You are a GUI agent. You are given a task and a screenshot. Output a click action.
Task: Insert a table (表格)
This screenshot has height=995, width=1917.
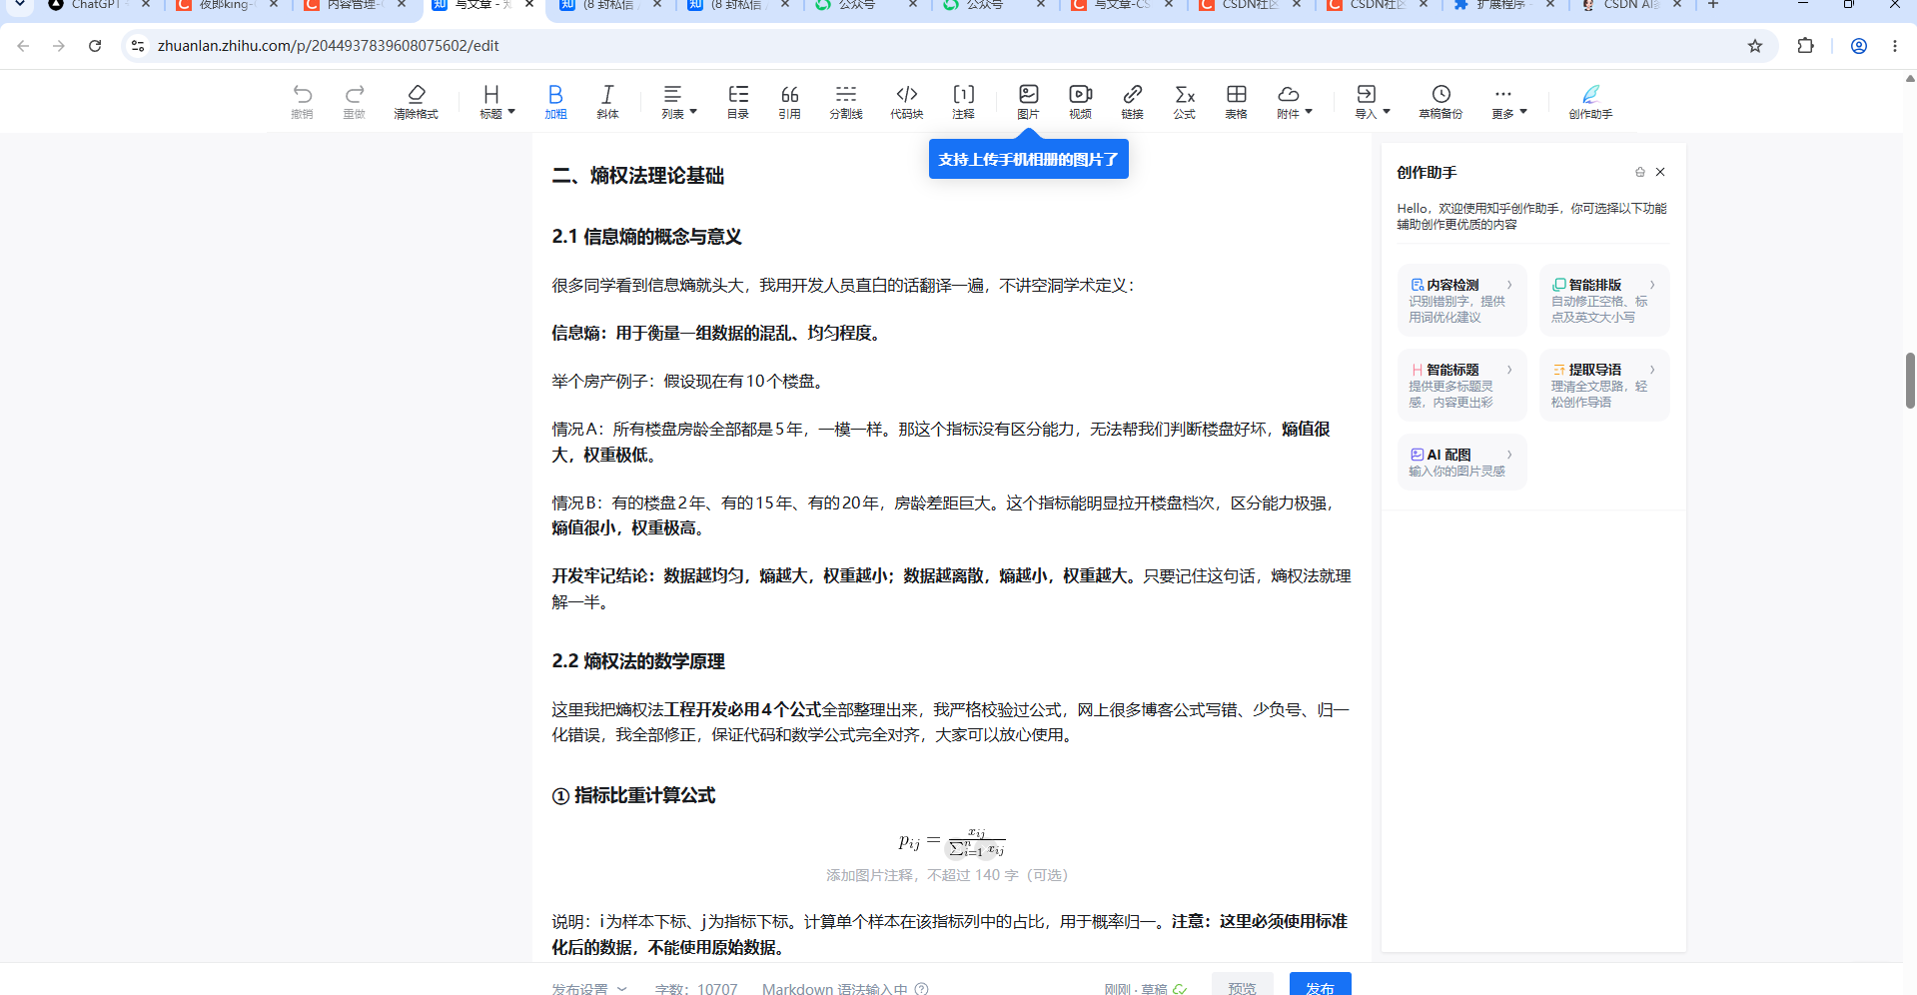(1237, 101)
